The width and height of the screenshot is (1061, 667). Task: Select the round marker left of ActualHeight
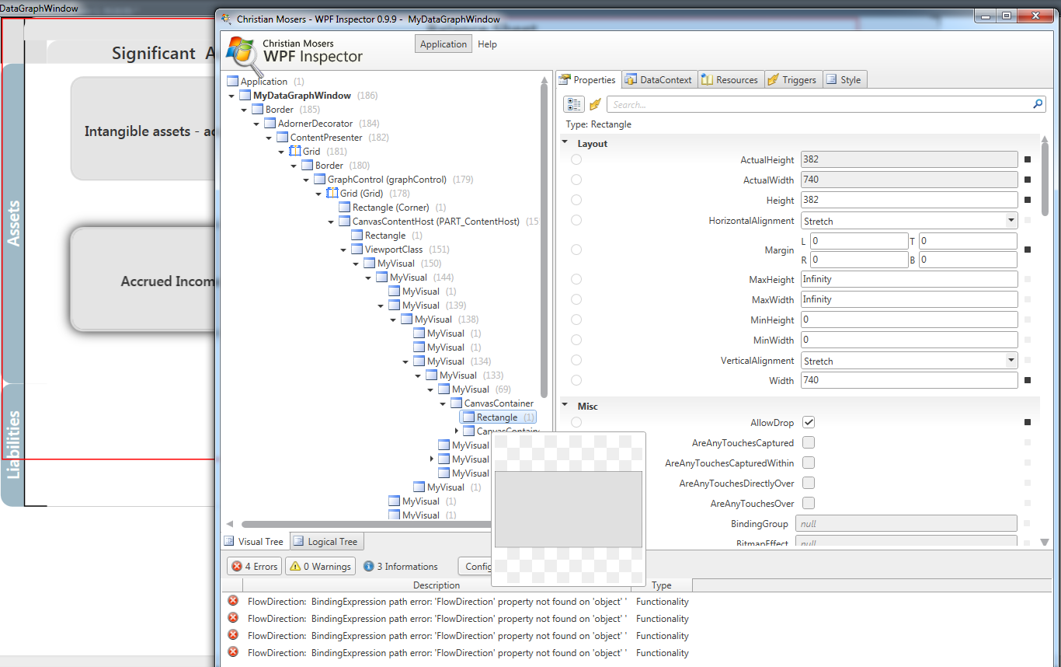[576, 159]
